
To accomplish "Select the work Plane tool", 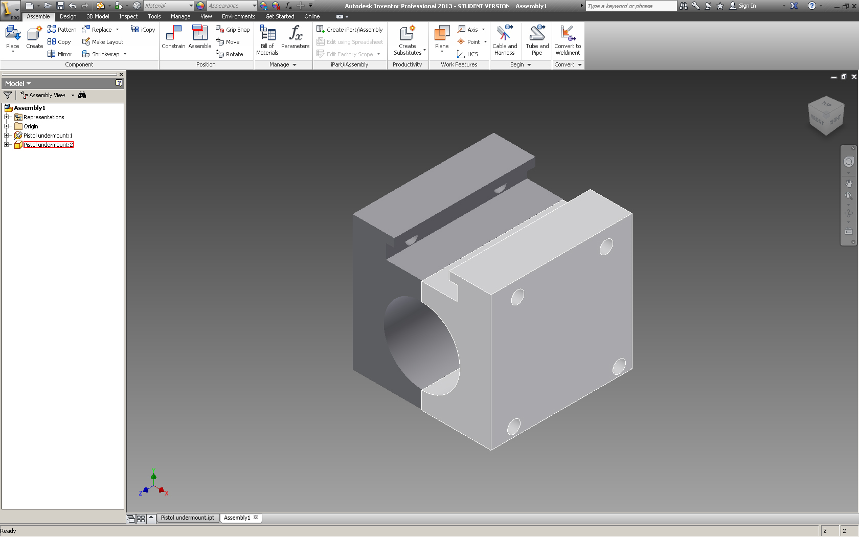I will coord(442,37).
